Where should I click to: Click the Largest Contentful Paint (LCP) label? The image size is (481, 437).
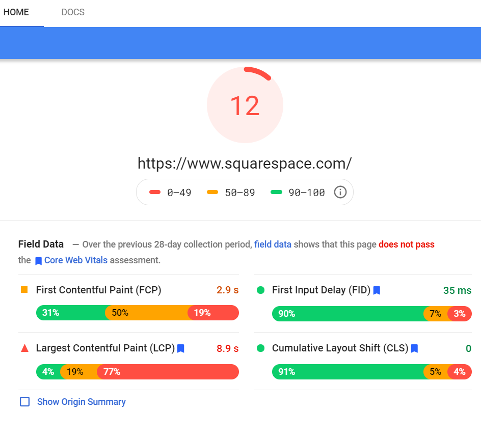click(x=105, y=348)
